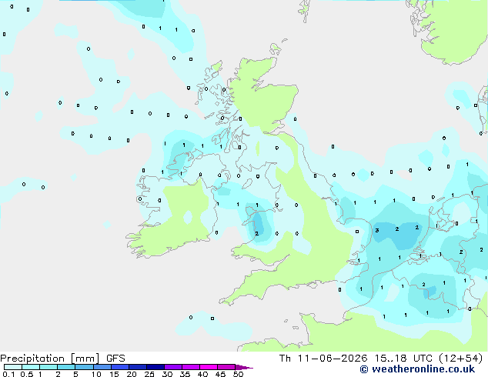This screenshot has height=377, width=488.
Task: Click the 'GFS' model label
Action: (x=115, y=359)
